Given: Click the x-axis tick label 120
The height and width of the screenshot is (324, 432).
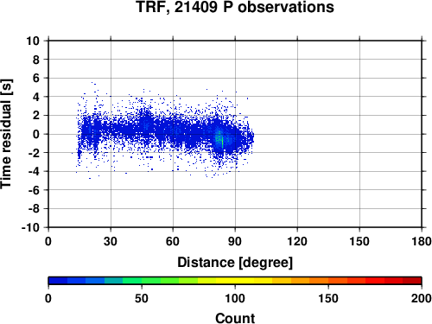Looking at the screenshot, I should [297, 241].
